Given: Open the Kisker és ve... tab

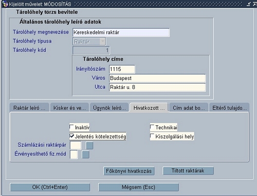Looking at the screenshot, I should tap(69, 108).
